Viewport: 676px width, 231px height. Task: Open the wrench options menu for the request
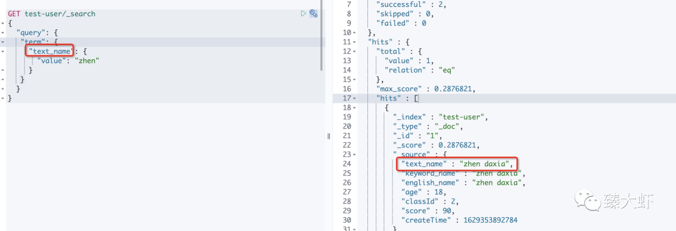click(314, 14)
